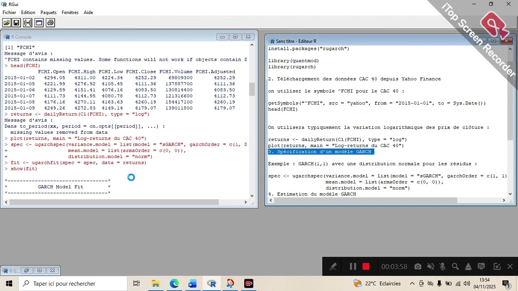Restore the minimized R G... window
Image resolution: width=518 pixels, height=291 pixels.
click(26, 270)
